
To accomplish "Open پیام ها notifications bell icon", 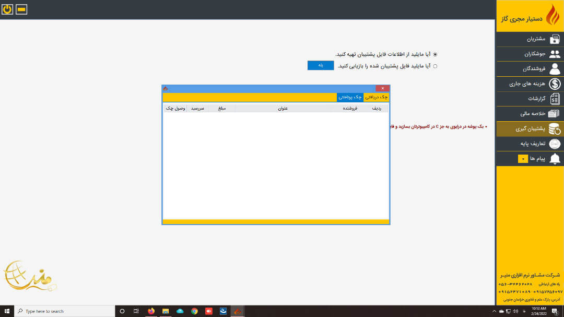I will (x=555, y=158).
